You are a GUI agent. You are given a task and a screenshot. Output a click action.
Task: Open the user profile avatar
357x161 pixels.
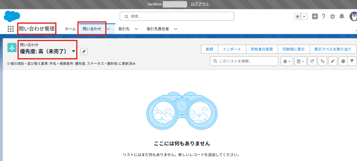[x=353, y=16]
